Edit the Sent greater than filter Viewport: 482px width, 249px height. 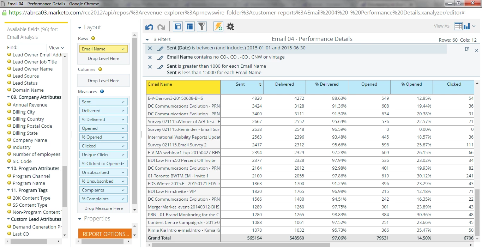click(160, 67)
